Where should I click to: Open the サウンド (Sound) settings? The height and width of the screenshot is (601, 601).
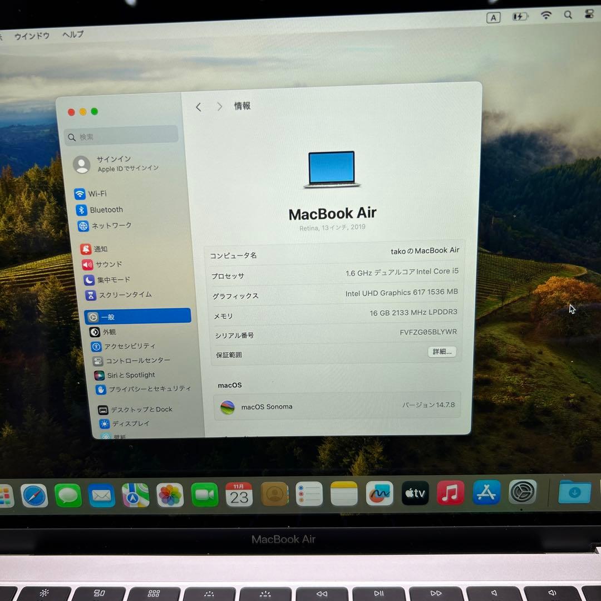(109, 264)
